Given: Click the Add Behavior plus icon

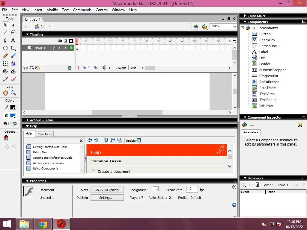Looking at the screenshot, I should point(244,185).
